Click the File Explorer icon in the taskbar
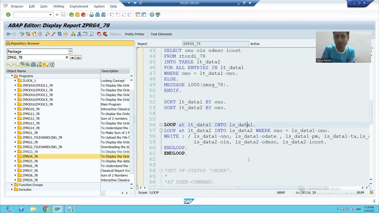Screen dimensions: 379x213 pyautogui.click(x=33, y=209)
